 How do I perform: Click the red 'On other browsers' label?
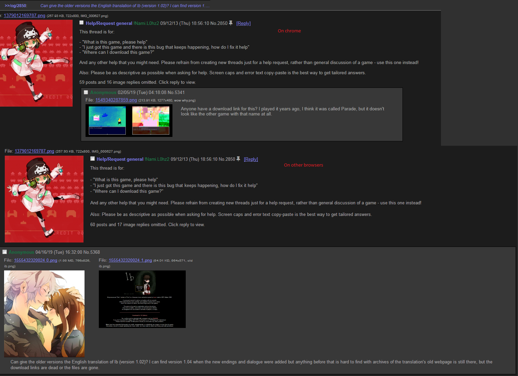(304, 165)
